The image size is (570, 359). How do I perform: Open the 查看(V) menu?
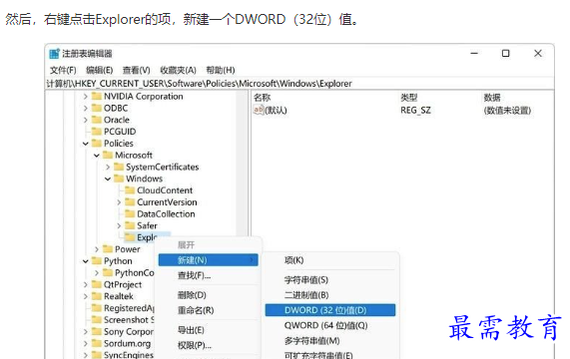click(x=137, y=70)
